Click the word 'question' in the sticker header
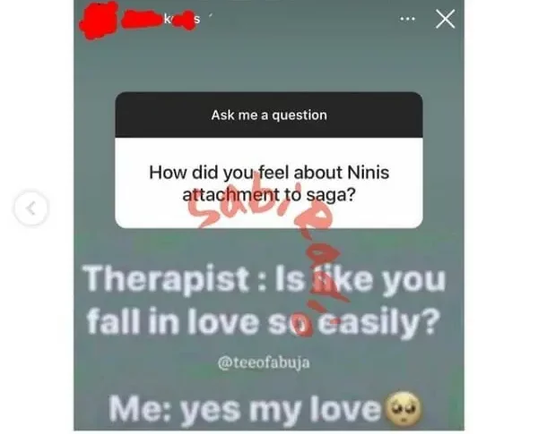Screen dimensions: 538x434 click(x=299, y=115)
